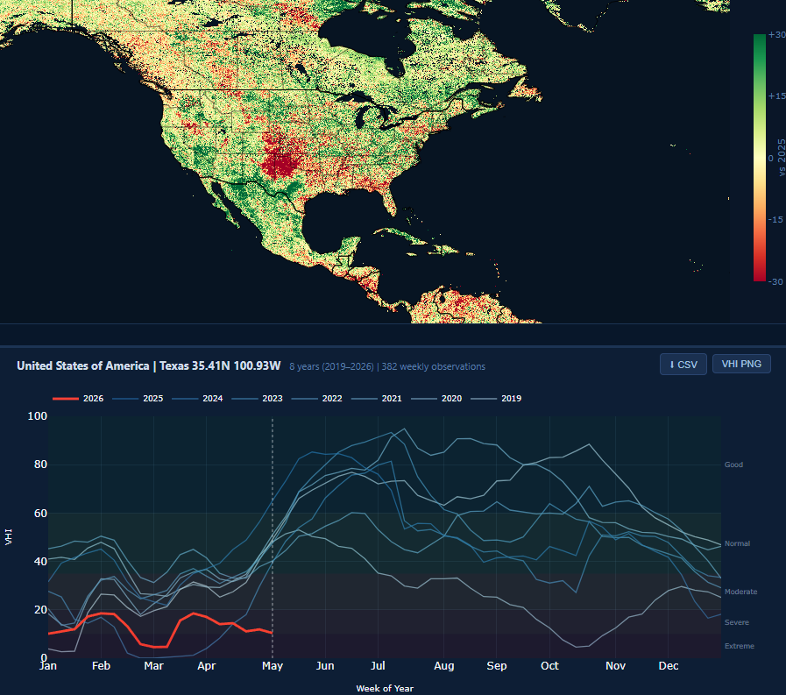Click '8 years (2019–2026) | 382 weekly observations' text
Viewport: 786px width, 695px height.
(x=387, y=366)
